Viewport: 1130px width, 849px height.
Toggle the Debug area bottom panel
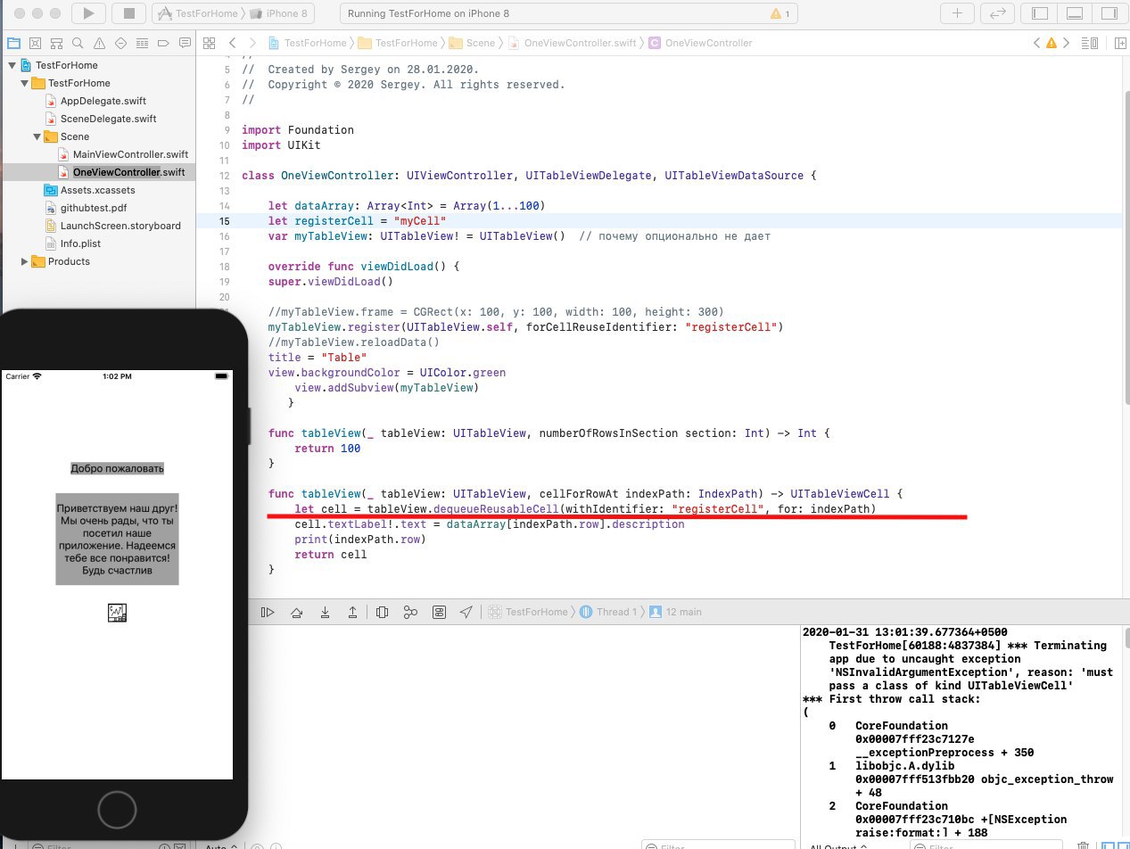1075,13
